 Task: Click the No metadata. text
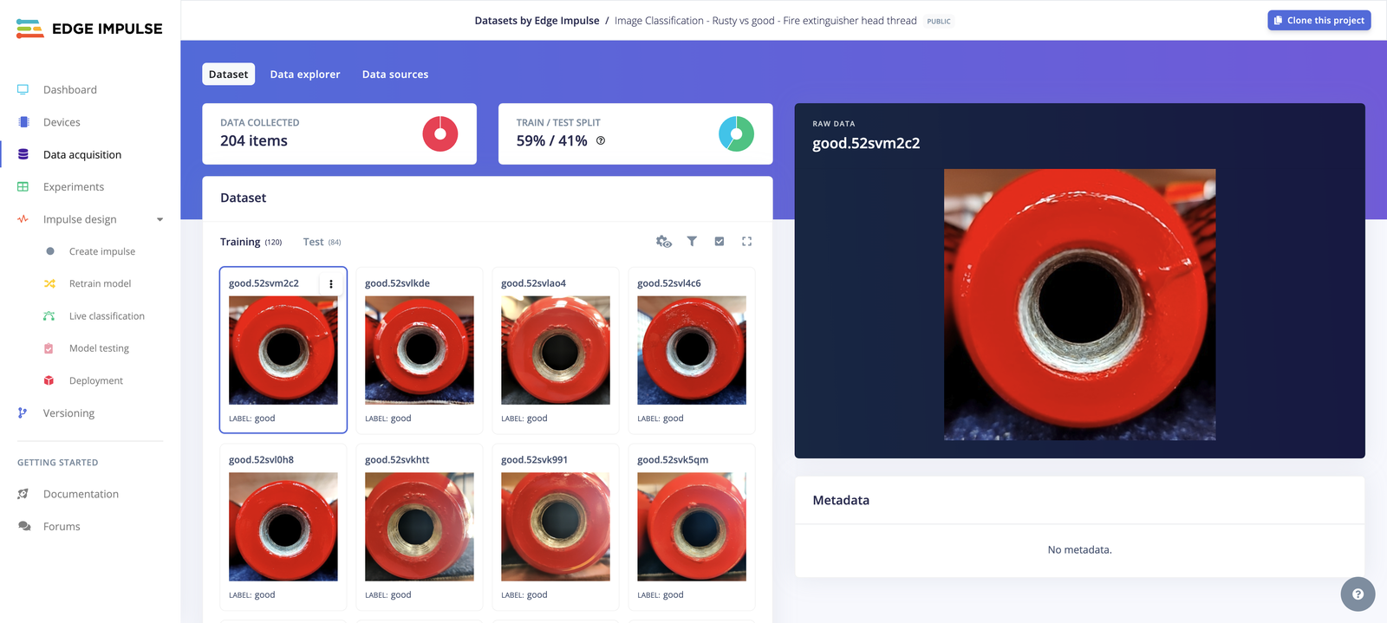pyautogui.click(x=1079, y=549)
